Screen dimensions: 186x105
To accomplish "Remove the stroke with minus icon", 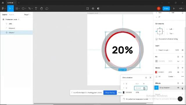I will (183, 72).
